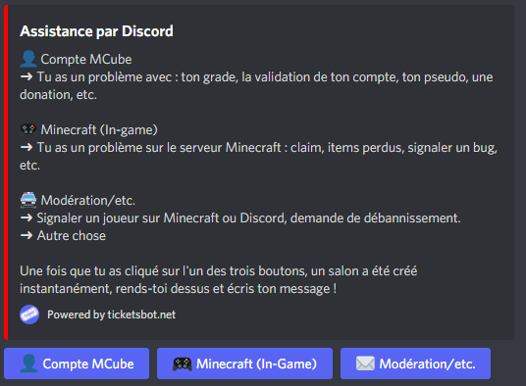Click the Assistance par Discord title
Viewport: 526px width, 386px height.
pyautogui.click(x=96, y=31)
